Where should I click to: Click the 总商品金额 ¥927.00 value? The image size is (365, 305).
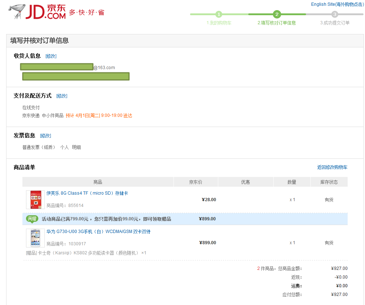point(339,268)
